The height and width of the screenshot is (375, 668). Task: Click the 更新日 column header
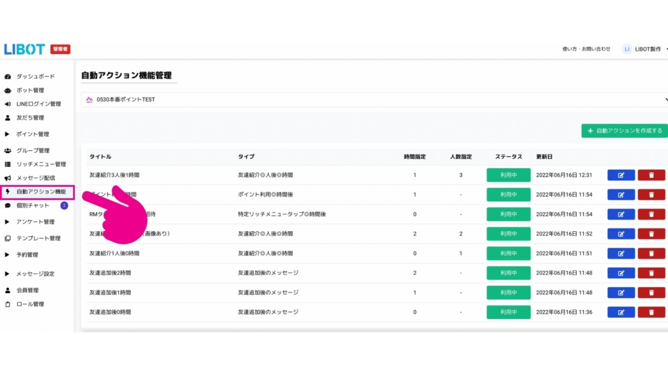point(545,157)
